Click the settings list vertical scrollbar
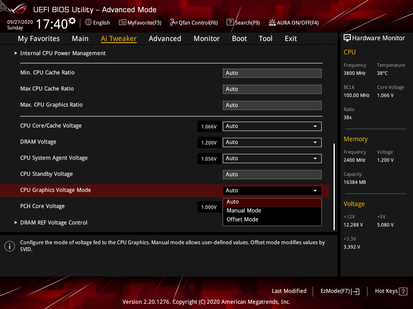Screen dimensions: 413x309 coord(334,187)
